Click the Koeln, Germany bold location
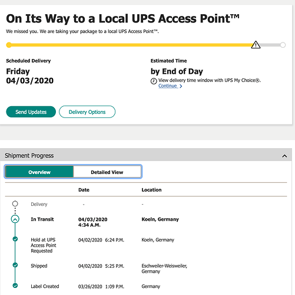Image resolution: width=295 pixels, height=295 pixels. point(160,219)
